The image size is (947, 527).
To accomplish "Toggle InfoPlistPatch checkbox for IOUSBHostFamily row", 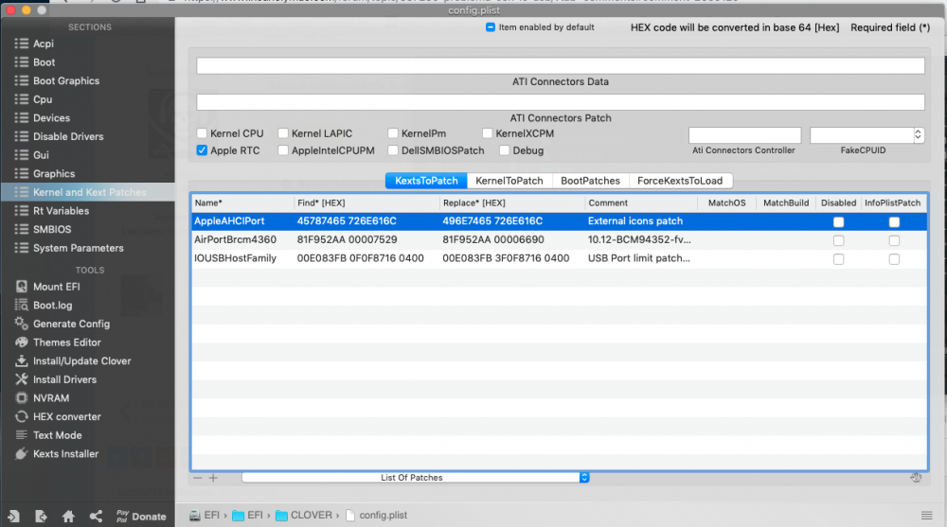I will click(x=894, y=259).
